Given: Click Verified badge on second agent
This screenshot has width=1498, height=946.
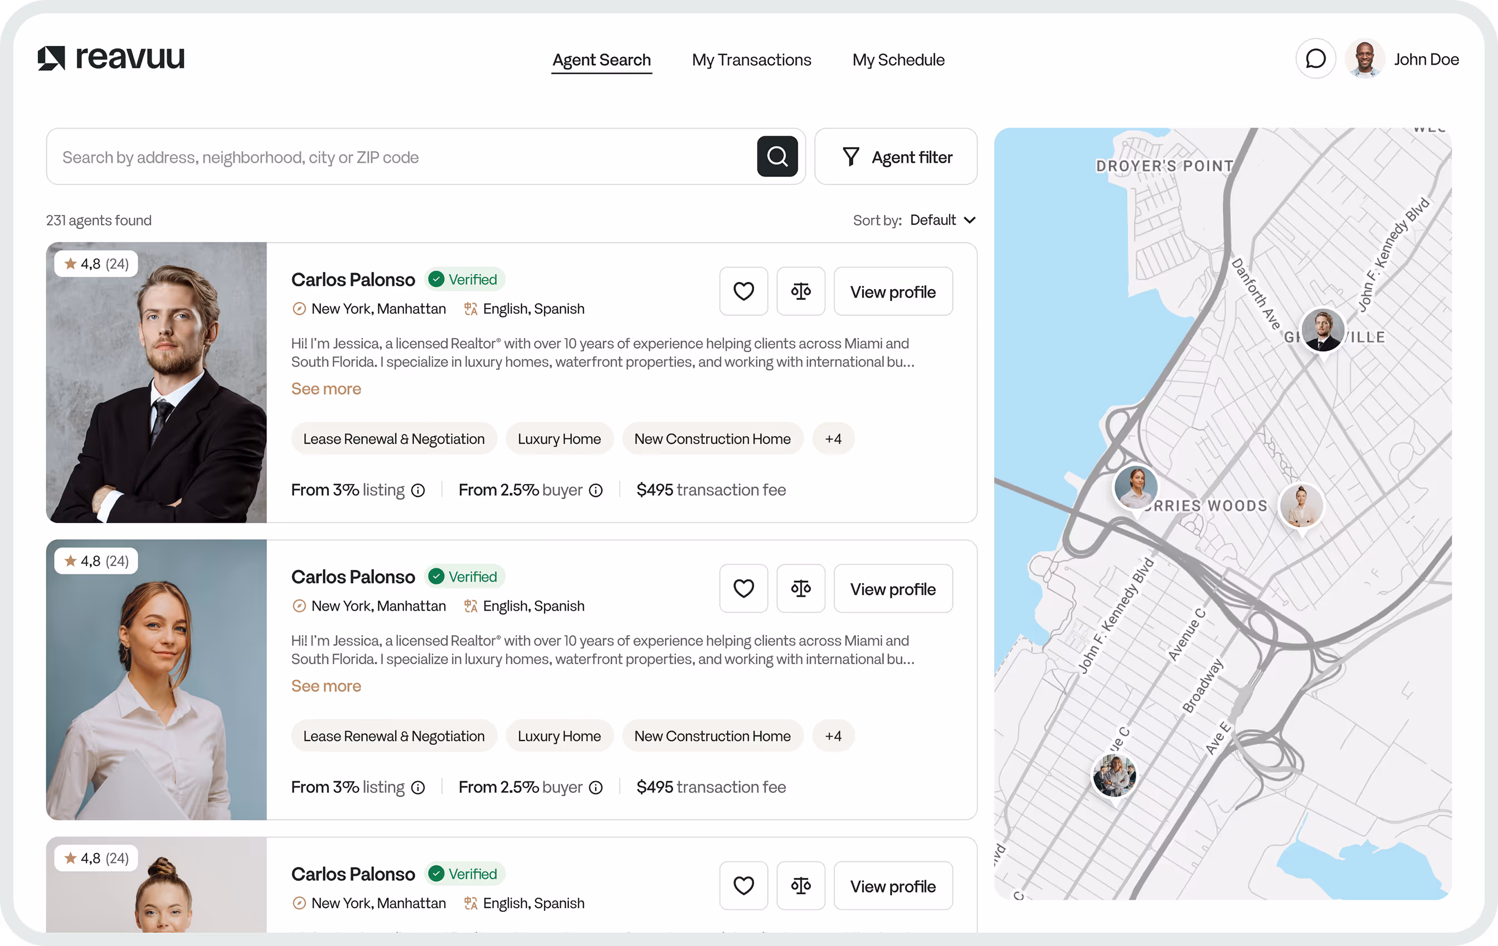Looking at the screenshot, I should pyautogui.click(x=465, y=577).
